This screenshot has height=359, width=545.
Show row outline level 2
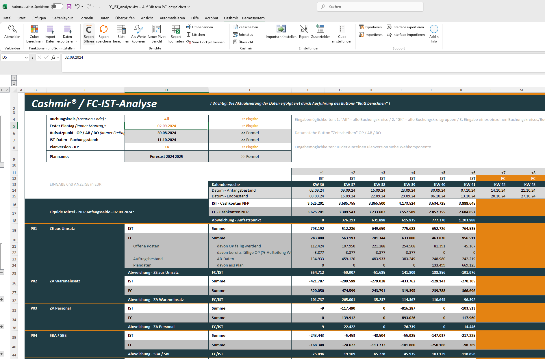(x=7, y=90)
